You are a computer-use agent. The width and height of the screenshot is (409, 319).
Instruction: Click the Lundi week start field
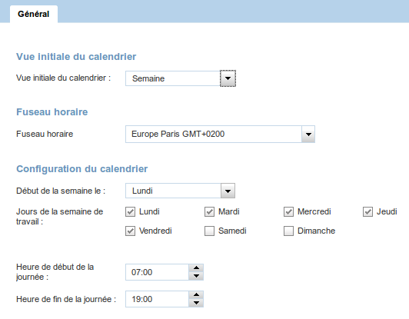pyautogui.click(x=173, y=191)
